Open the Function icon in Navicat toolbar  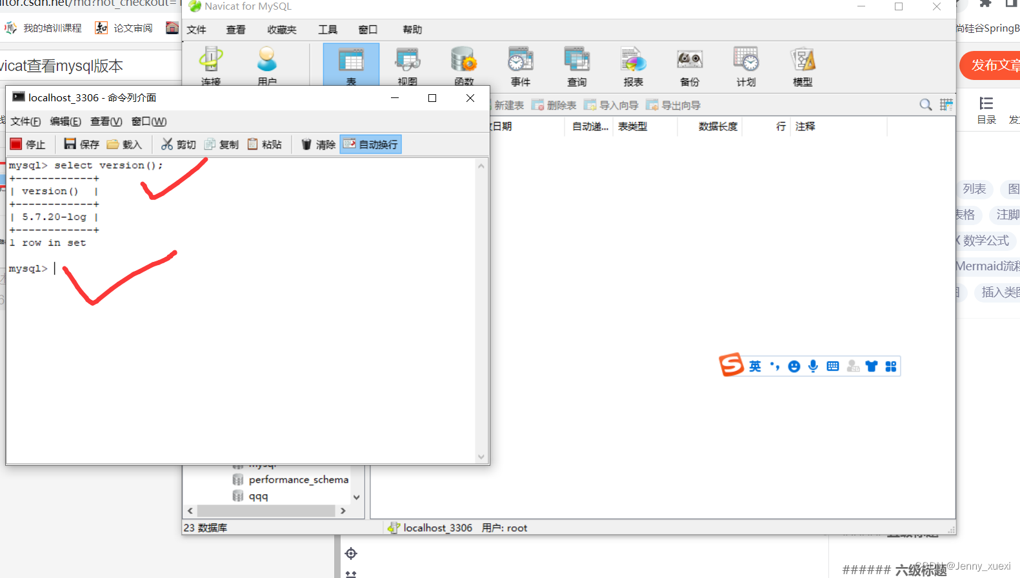coord(463,65)
